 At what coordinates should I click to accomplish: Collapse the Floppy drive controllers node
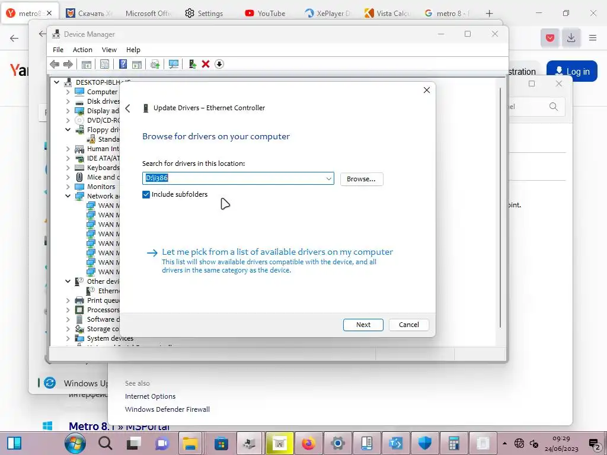point(68,130)
